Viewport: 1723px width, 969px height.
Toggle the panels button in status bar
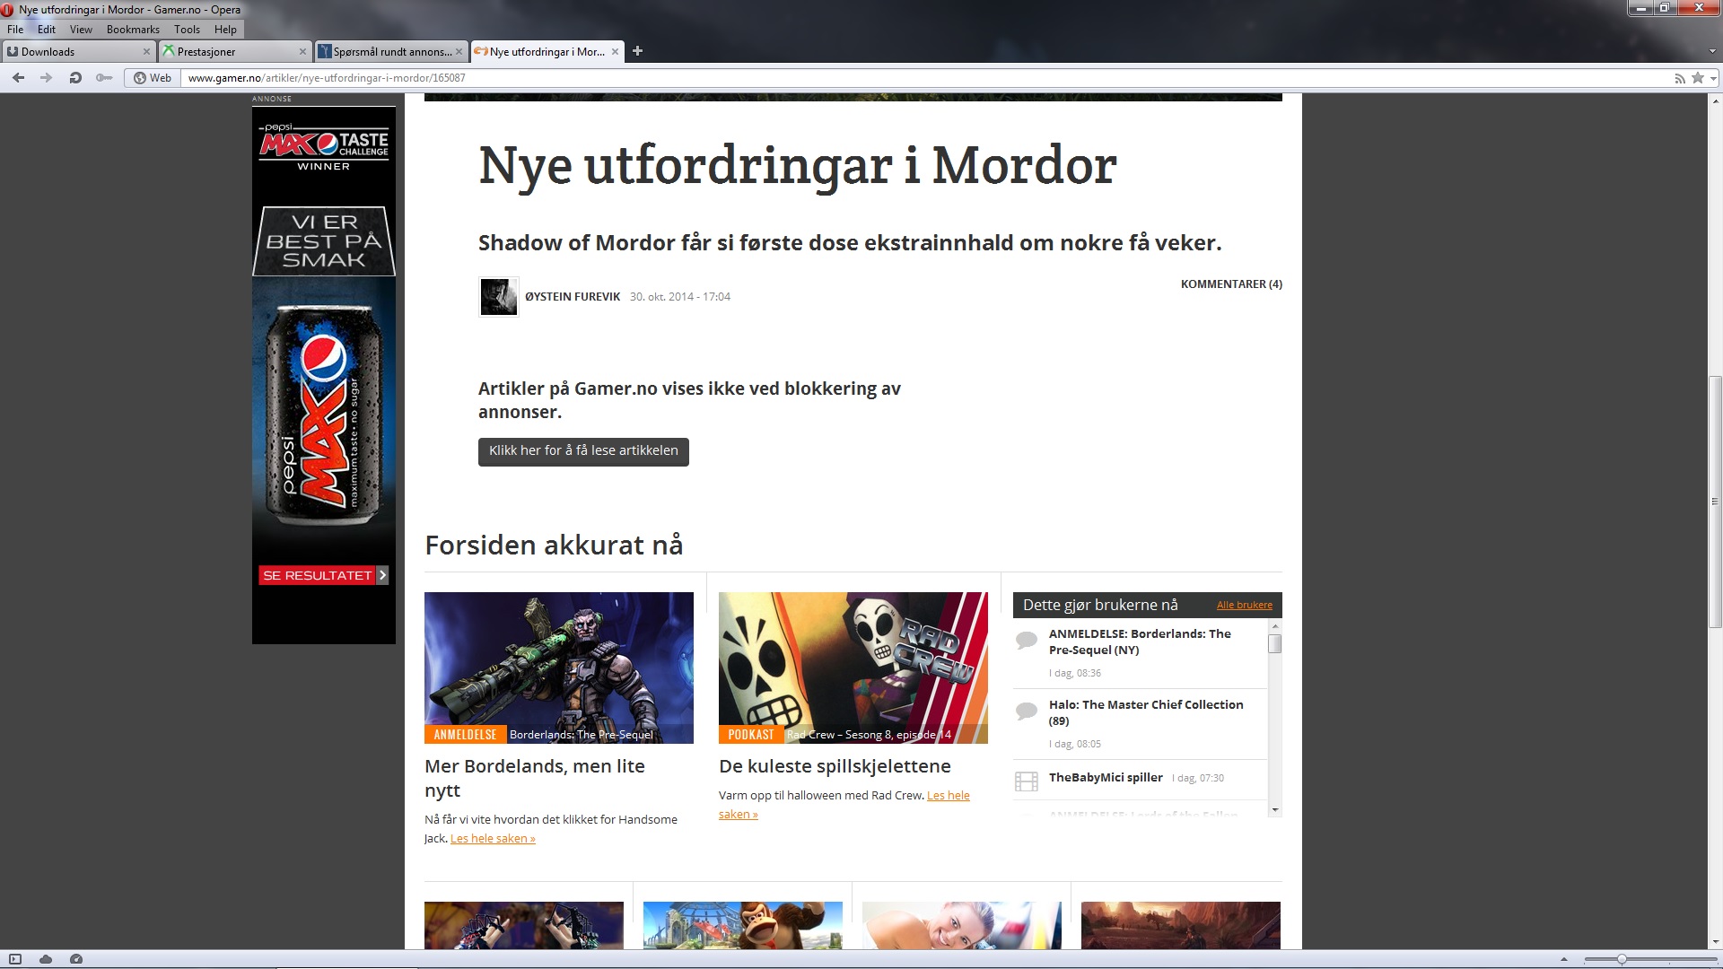[15, 959]
